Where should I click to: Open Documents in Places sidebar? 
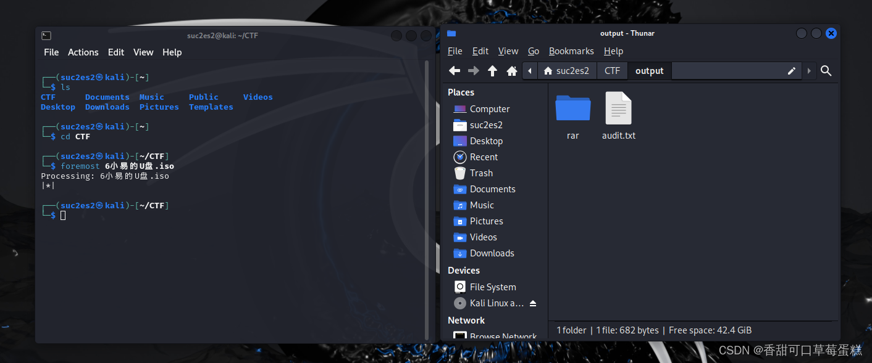click(x=492, y=189)
